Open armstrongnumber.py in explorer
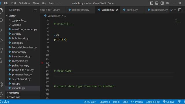 (23, 29)
